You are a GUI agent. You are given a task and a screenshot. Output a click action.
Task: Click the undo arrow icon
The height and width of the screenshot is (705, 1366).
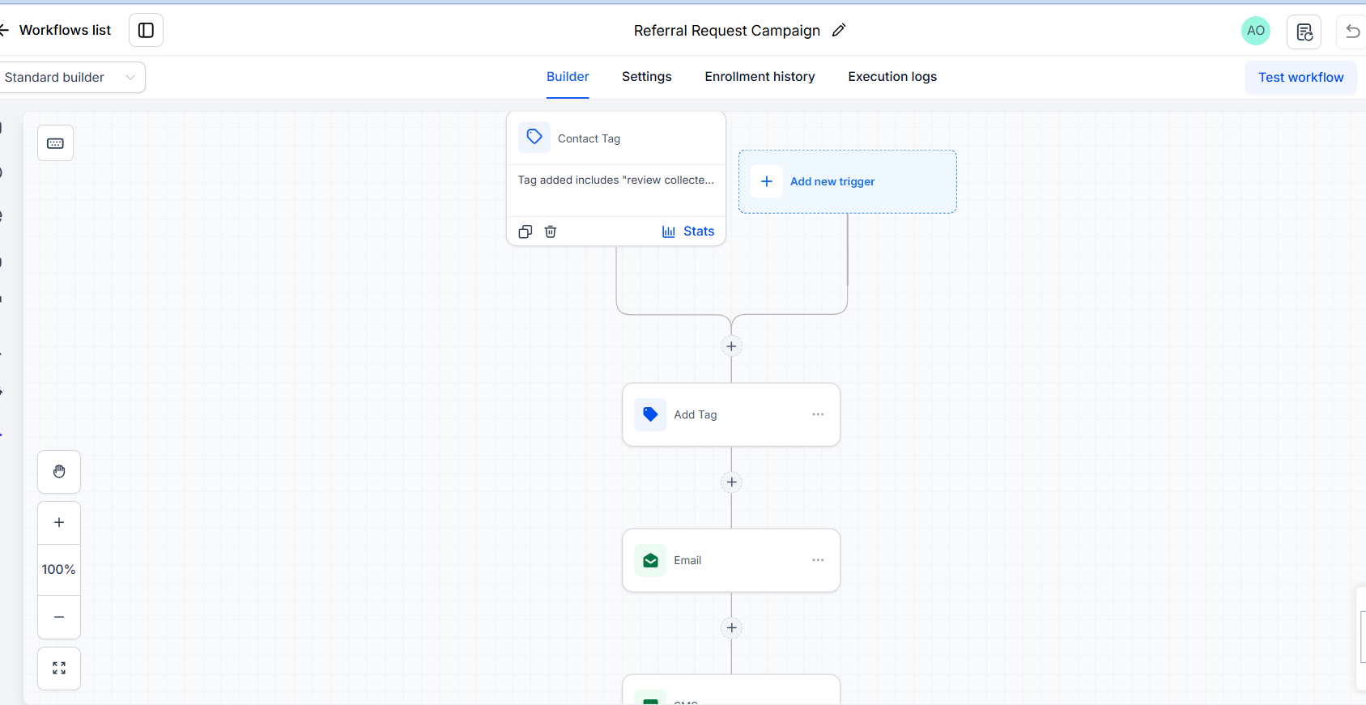coord(1352,32)
